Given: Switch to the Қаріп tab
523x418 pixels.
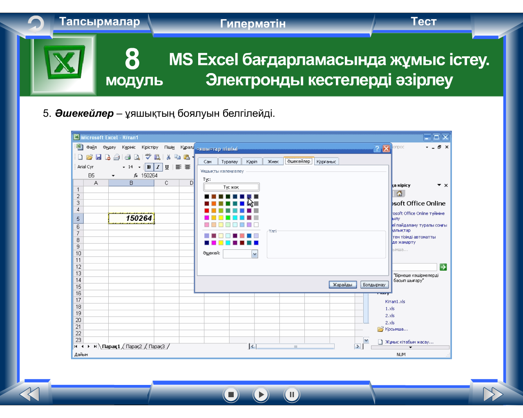Looking at the screenshot, I should click(252, 162).
